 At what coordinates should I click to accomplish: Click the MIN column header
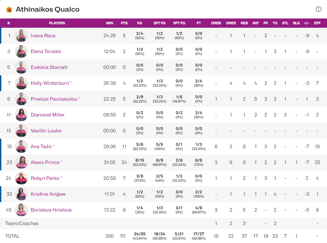(x=109, y=23)
